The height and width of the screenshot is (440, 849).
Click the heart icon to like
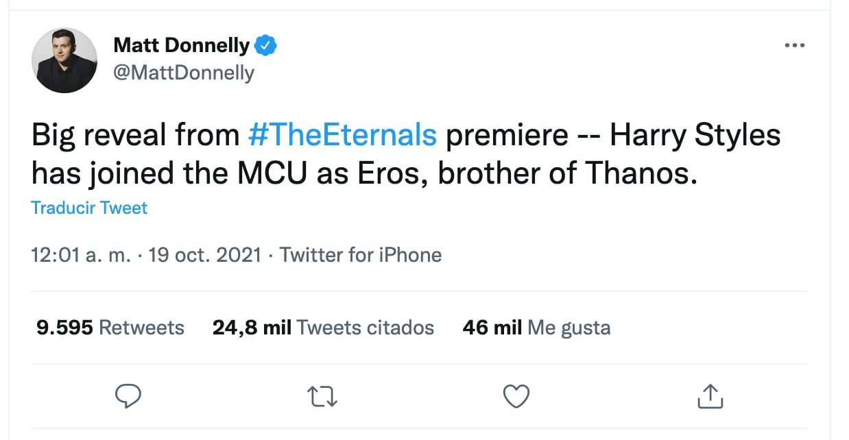pyautogui.click(x=516, y=396)
